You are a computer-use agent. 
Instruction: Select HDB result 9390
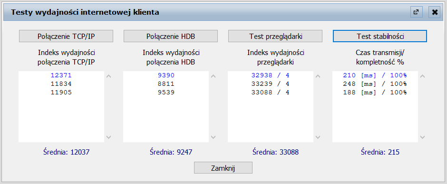pyautogui.click(x=166, y=75)
